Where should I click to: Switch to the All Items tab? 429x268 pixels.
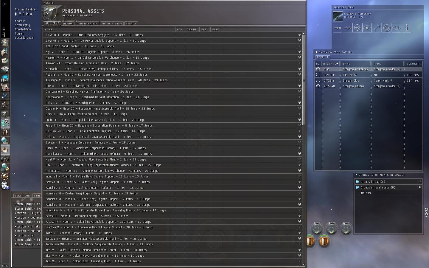52,23
